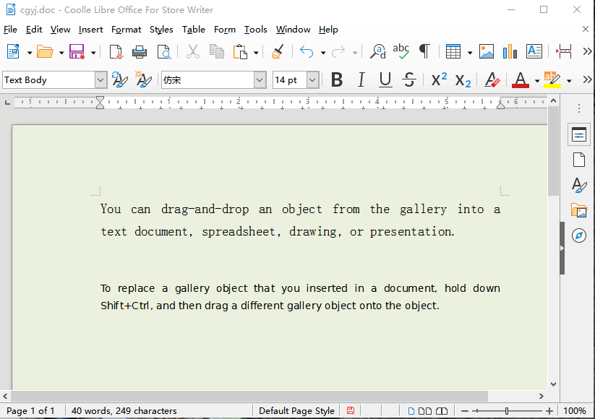Open Find and Replace tool
595x419 pixels.
[377, 52]
